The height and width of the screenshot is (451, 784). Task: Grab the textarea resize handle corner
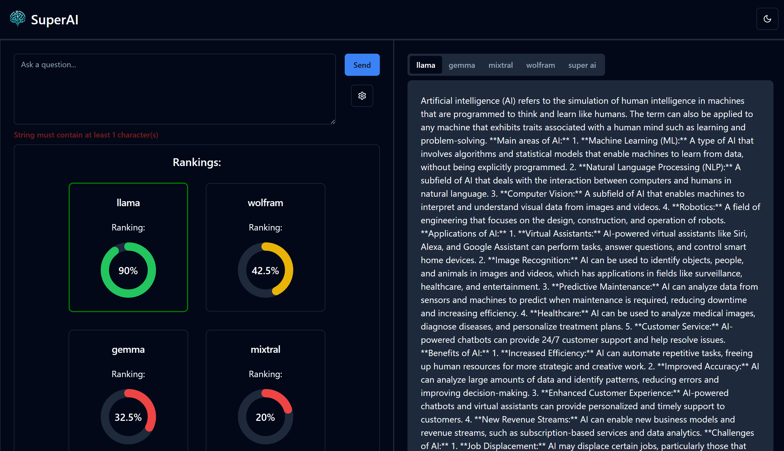[x=333, y=122]
